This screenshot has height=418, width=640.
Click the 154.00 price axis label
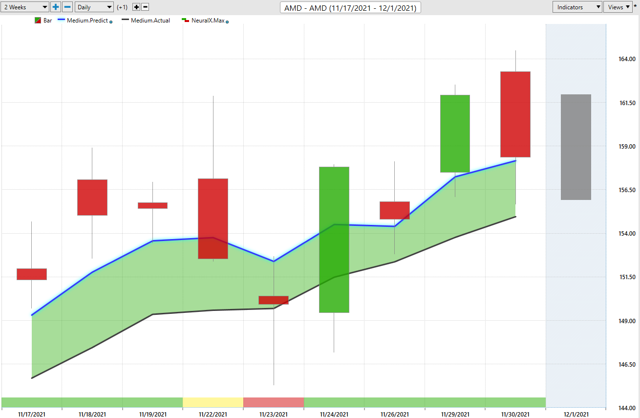click(627, 234)
